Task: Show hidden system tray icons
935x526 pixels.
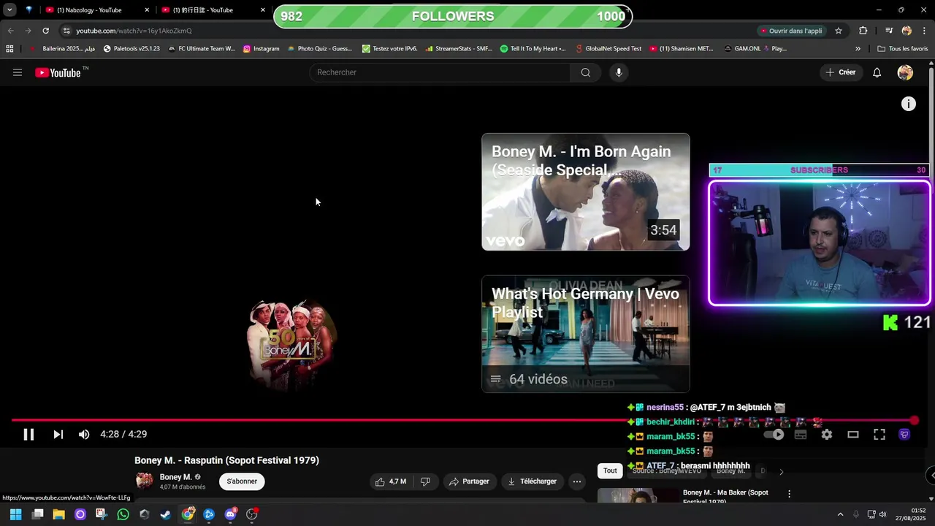Action: click(x=840, y=514)
